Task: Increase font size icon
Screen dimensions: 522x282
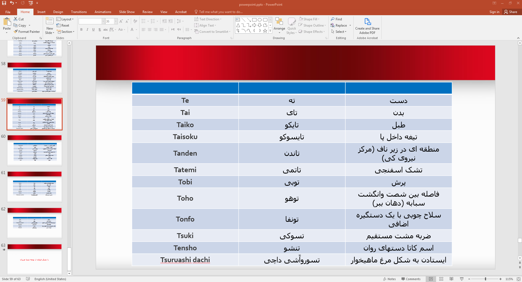Action: 121,21
